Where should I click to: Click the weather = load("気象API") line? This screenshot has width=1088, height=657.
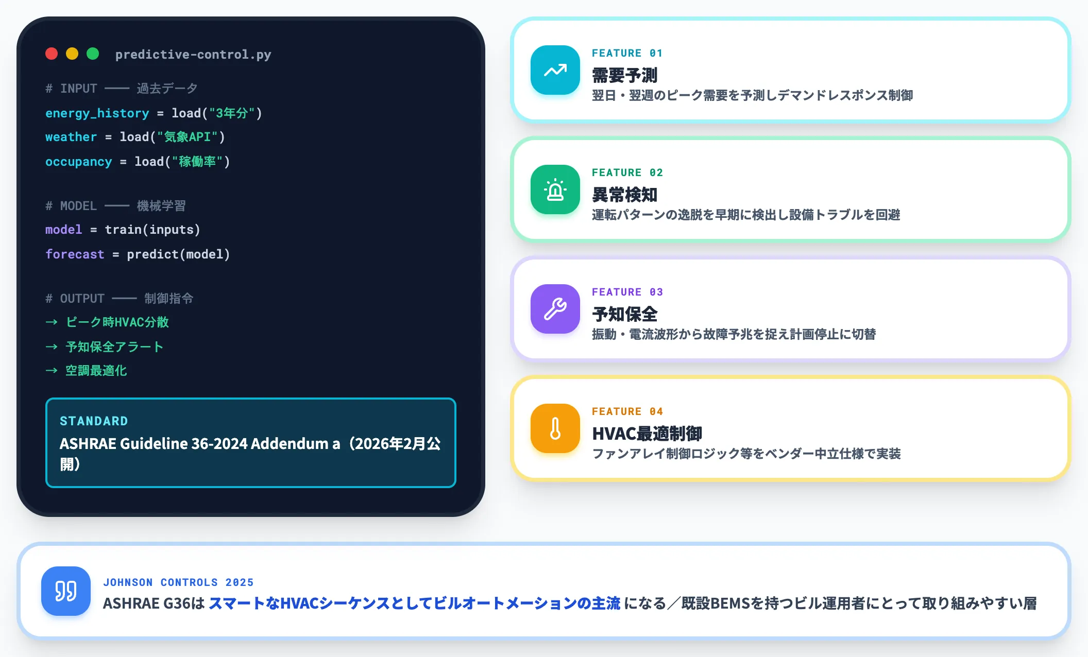click(x=135, y=137)
